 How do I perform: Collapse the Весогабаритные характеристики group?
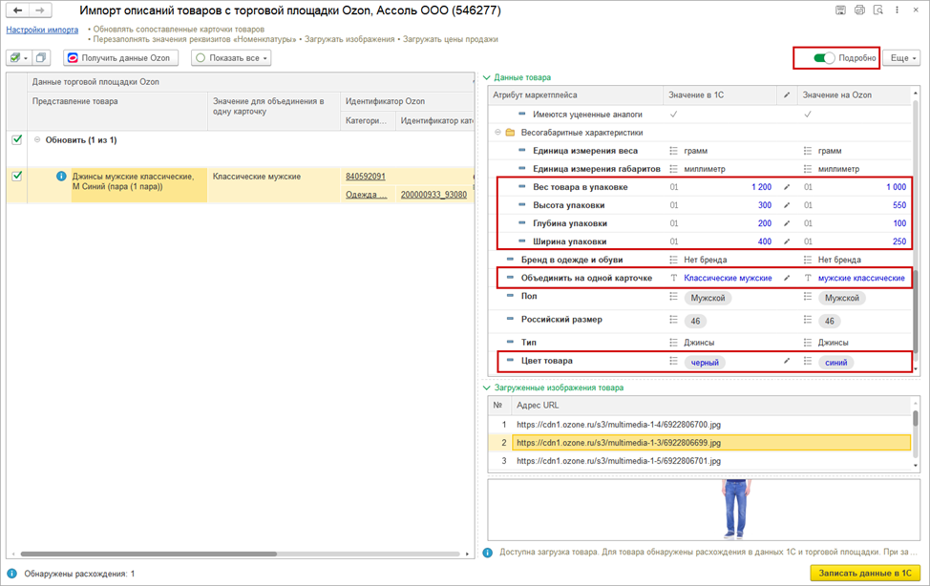tap(497, 133)
